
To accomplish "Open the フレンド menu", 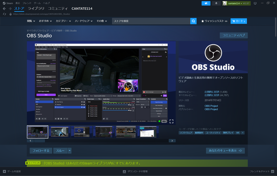I will pyautogui.click(x=27, y=3).
